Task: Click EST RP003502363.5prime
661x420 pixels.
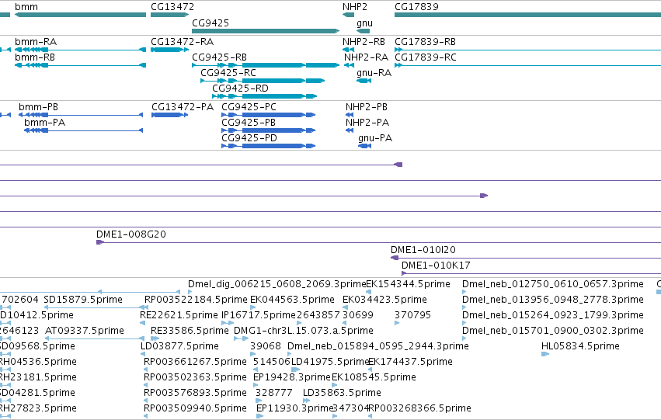Action: coord(195,377)
